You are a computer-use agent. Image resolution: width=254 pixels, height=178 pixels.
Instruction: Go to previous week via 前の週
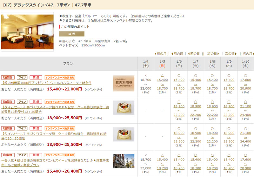click(178, 54)
